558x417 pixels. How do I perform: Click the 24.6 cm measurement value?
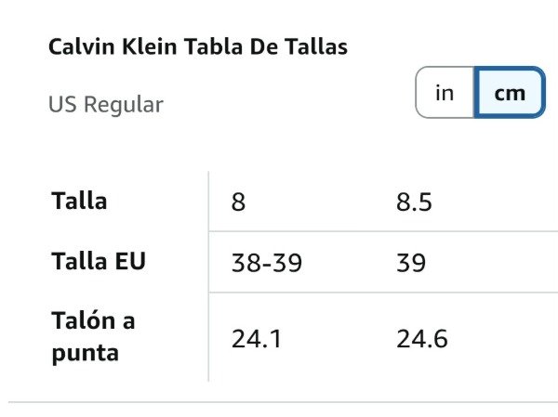pyautogui.click(x=421, y=339)
